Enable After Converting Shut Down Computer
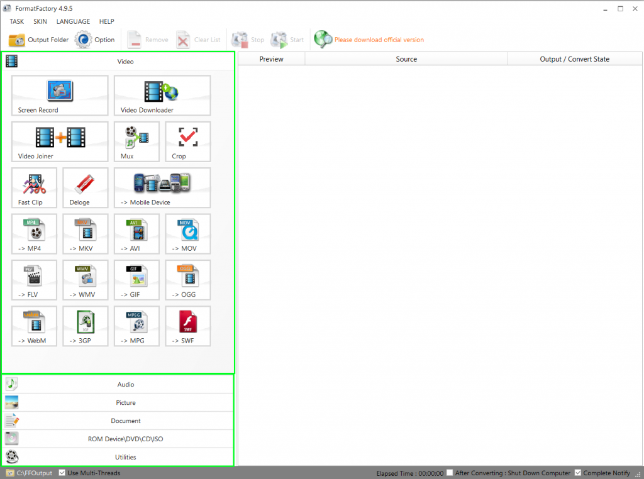The image size is (644, 479). click(x=450, y=473)
